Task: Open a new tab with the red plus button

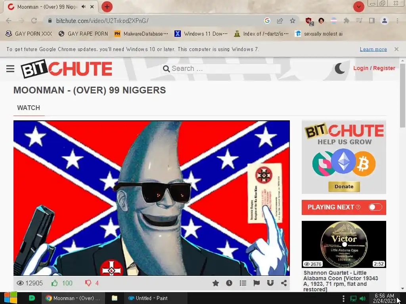Action: 107,7
